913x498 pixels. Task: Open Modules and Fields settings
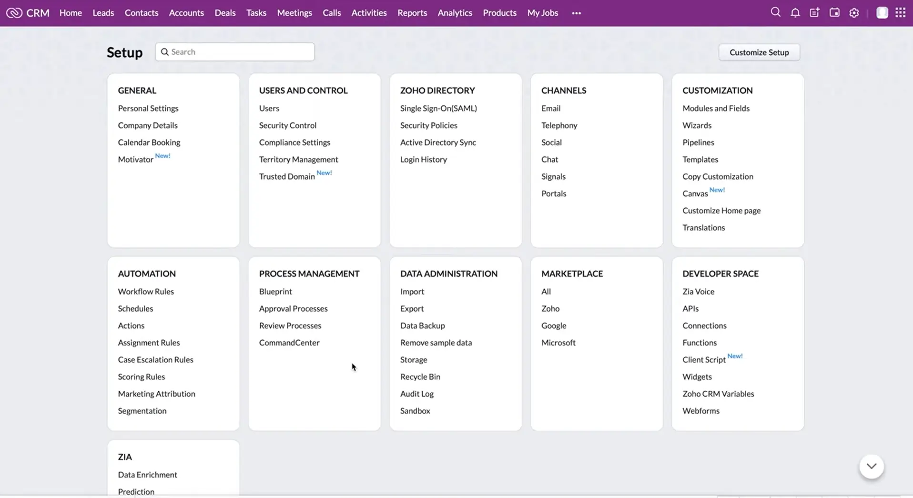point(716,108)
